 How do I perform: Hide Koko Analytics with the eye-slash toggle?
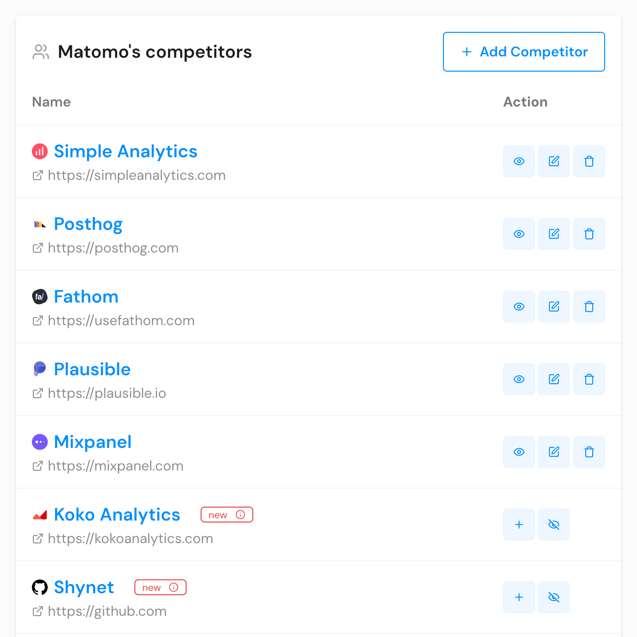[x=554, y=525]
